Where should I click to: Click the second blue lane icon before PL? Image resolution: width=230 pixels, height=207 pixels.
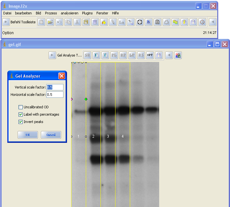coord(105,55)
